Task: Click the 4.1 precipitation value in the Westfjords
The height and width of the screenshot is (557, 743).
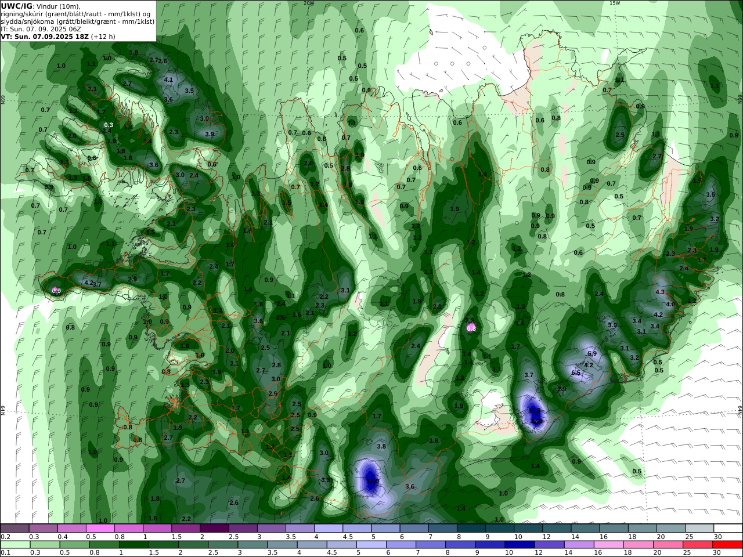Action: pyautogui.click(x=169, y=79)
